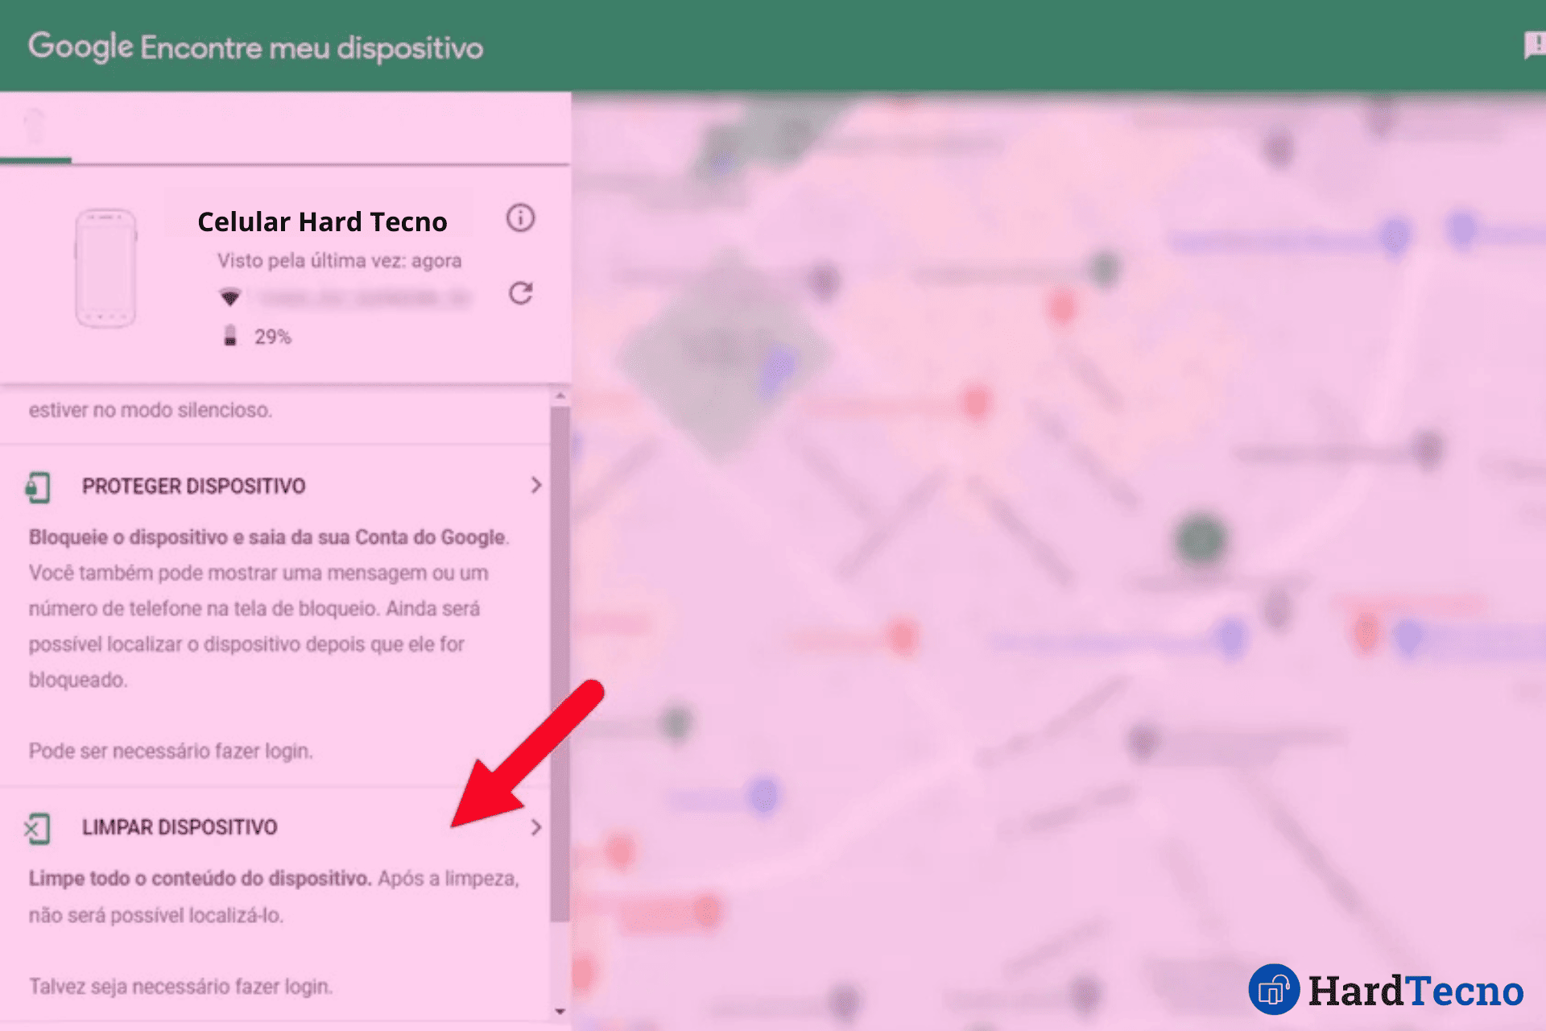Click the 29% battery text
The width and height of the screenshot is (1546, 1031).
coord(273,337)
